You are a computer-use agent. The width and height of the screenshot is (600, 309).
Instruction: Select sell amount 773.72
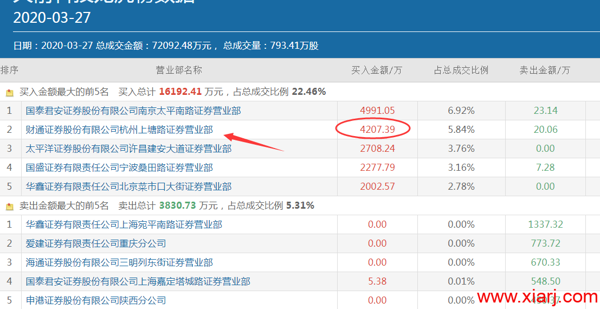click(546, 243)
